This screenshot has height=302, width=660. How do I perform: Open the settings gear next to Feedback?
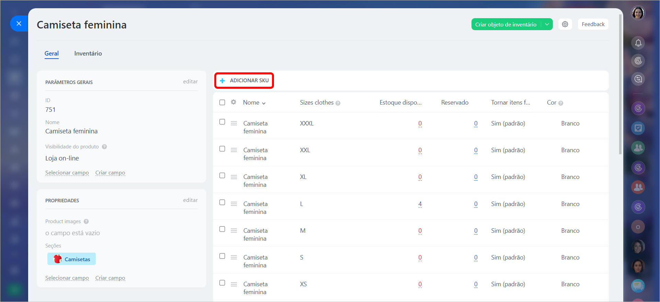click(x=565, y=24)
